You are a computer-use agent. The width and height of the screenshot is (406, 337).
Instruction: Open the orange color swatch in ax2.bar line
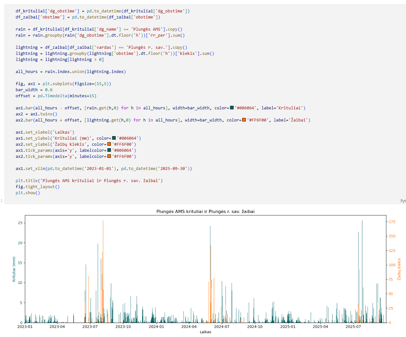[244, 120]
